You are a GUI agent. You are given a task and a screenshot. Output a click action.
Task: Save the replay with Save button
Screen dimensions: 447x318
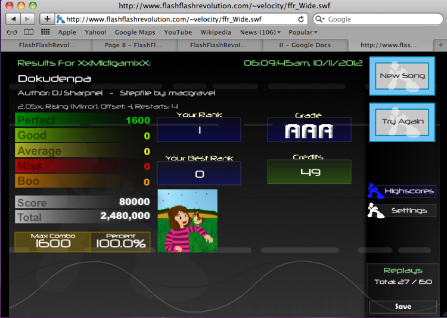[403, 307]
